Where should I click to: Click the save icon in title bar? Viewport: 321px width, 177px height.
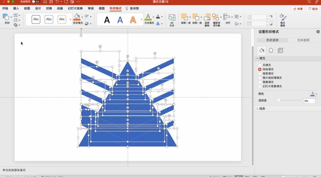pos(51,2)
